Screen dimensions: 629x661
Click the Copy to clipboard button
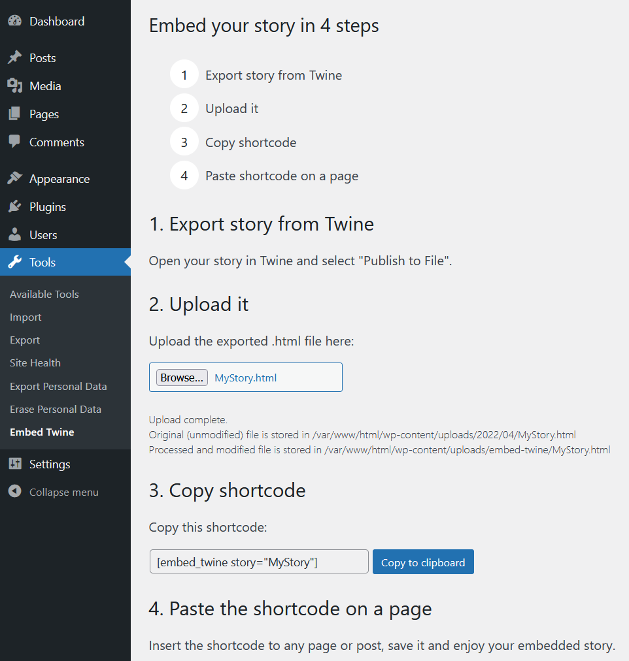[x=423, y=562]
